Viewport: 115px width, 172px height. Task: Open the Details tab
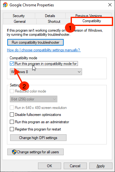pyautogui.click(x=50, y=16)
